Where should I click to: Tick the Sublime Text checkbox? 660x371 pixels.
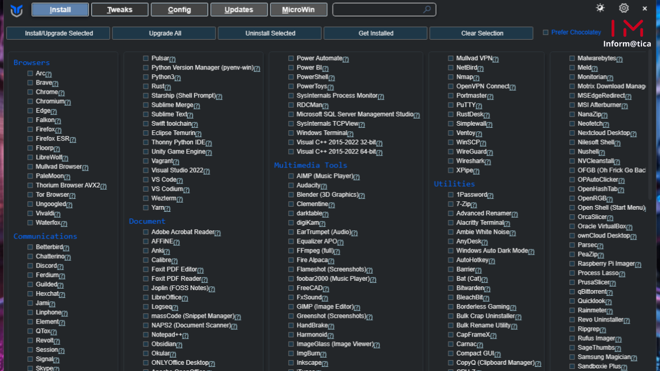coord(146,114)
